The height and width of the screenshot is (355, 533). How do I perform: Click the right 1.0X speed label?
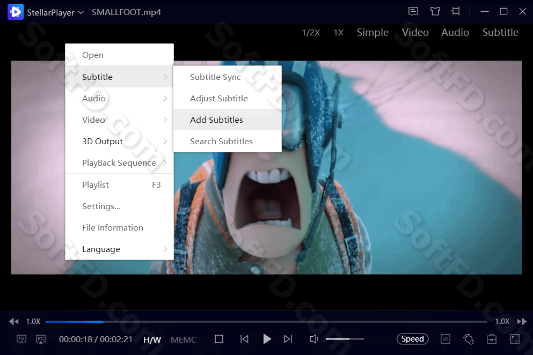point(502,321)
